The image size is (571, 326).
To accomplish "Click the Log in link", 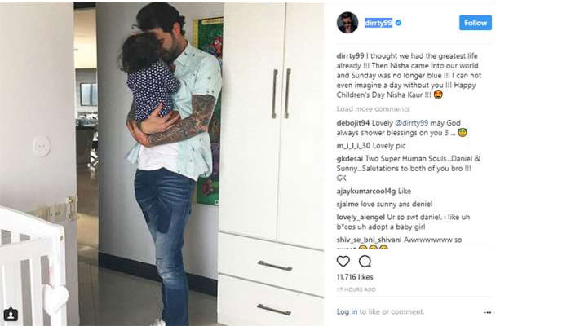I will [x=347, y=311].
